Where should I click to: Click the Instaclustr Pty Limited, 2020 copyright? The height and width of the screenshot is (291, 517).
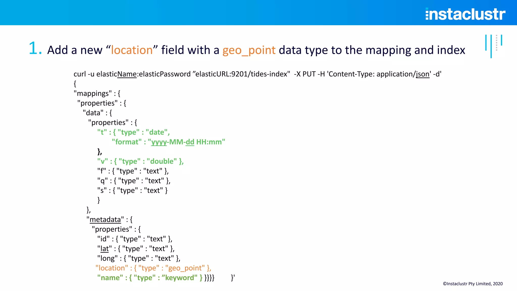[473, 284]
